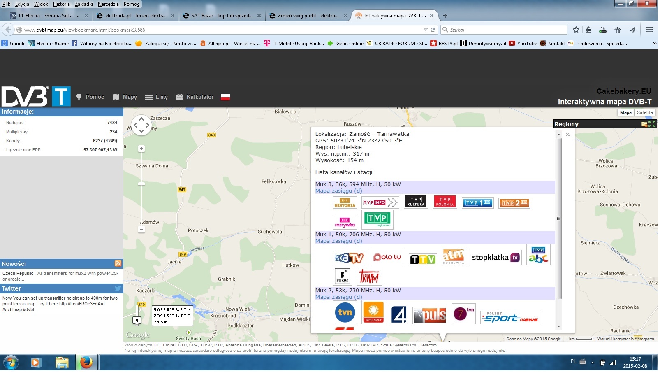Image resolution: width=660 pixels, height=372 pixels.
Task: Open the Historia menu
Action: 61,4
